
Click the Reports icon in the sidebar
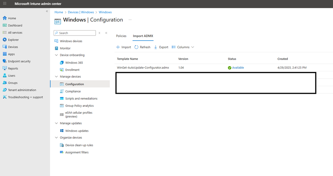click(5, 68)
